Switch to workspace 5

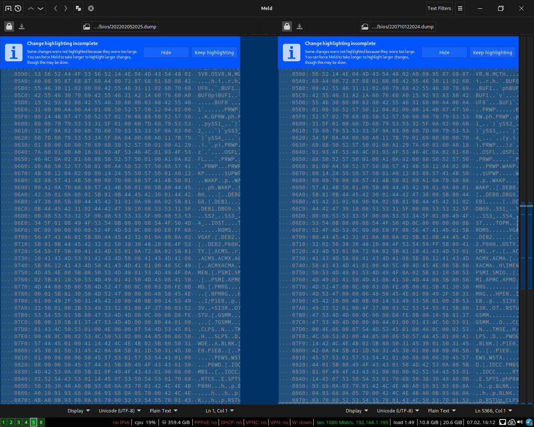pos(33,422)
